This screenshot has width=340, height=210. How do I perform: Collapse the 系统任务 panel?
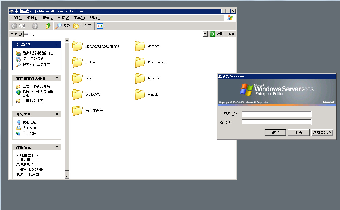[x=57, y=45]
